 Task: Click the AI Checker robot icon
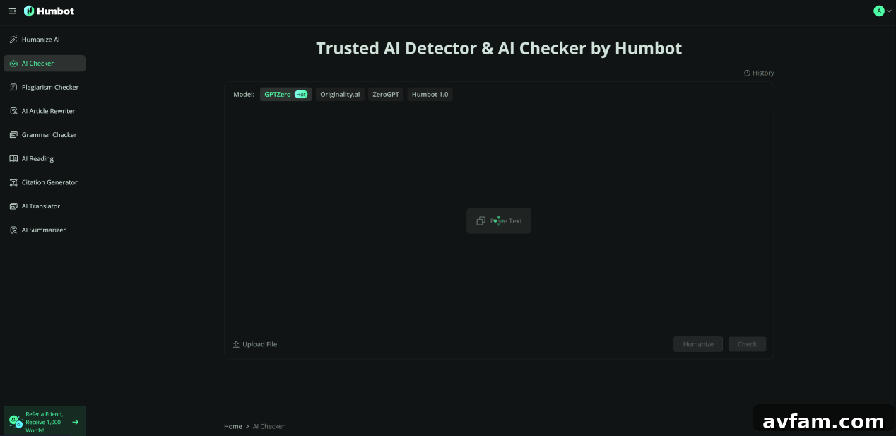pos(13,64)
